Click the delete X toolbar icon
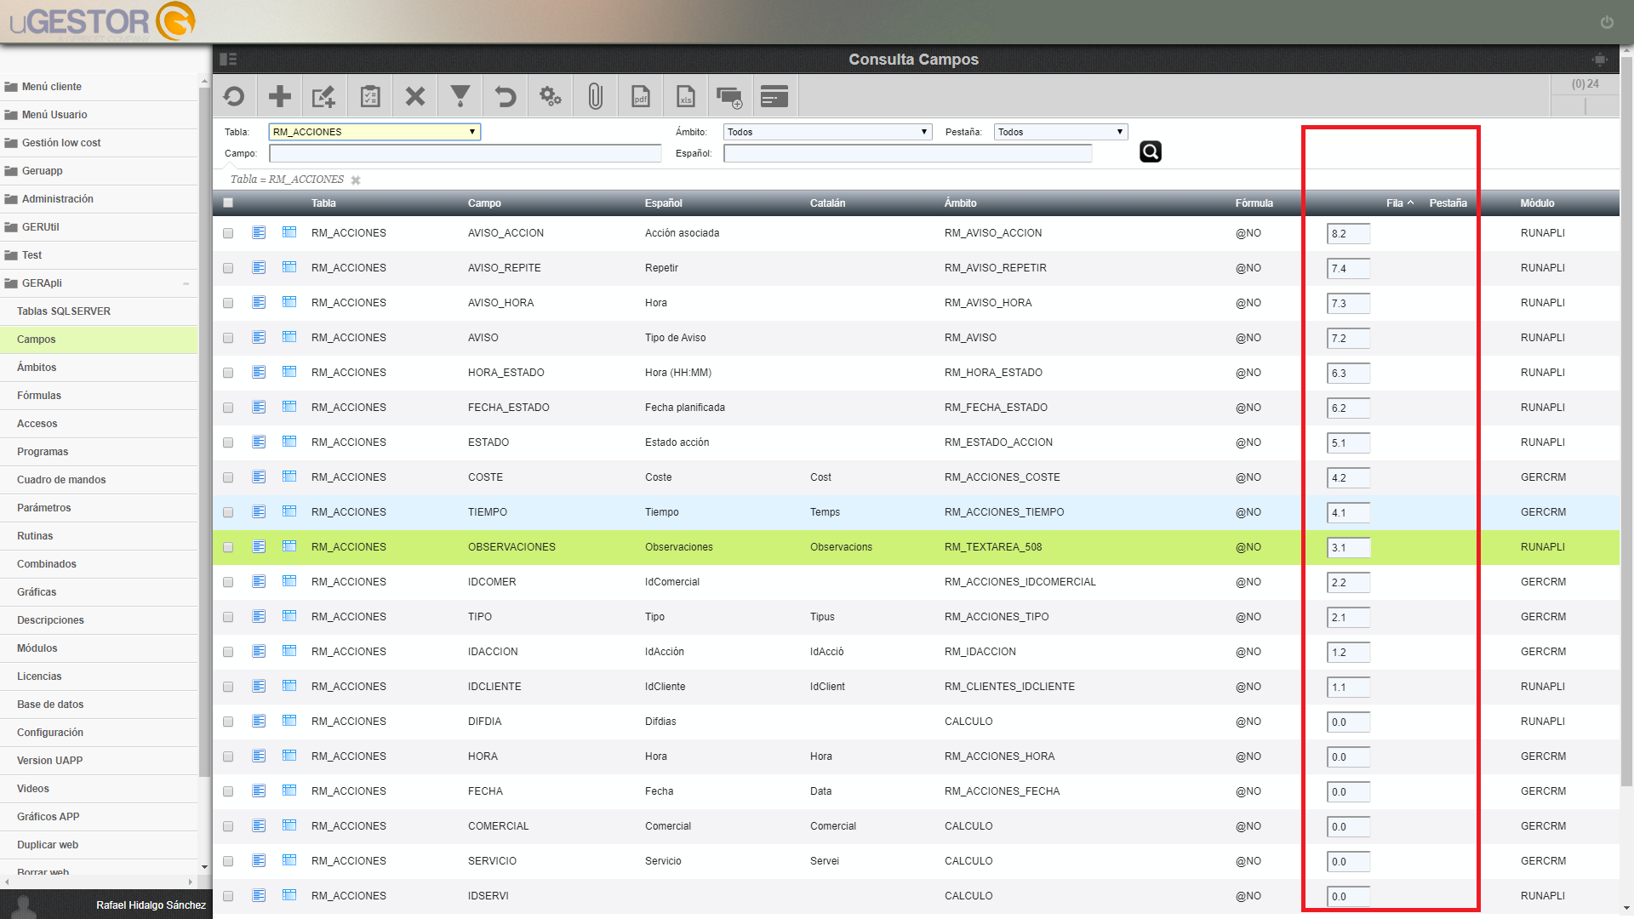Viewport: 1634px width, 919px height. 415,97
